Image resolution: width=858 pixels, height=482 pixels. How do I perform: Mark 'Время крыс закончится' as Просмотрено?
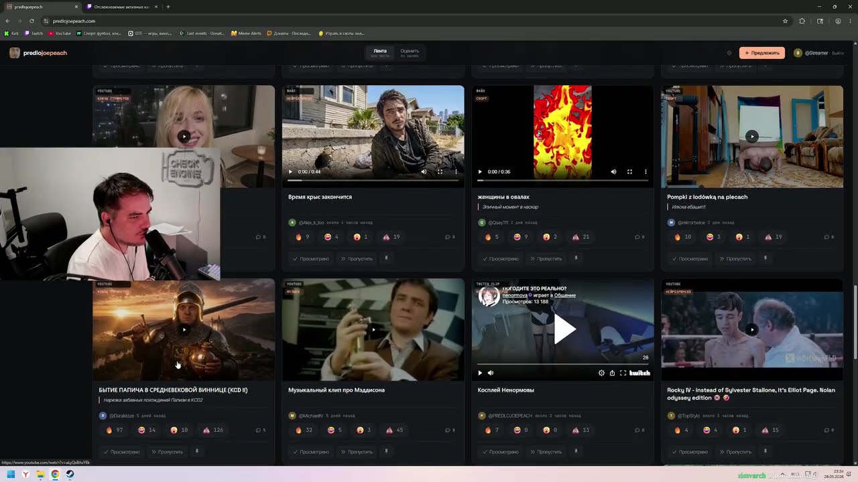tap(311, 258)
